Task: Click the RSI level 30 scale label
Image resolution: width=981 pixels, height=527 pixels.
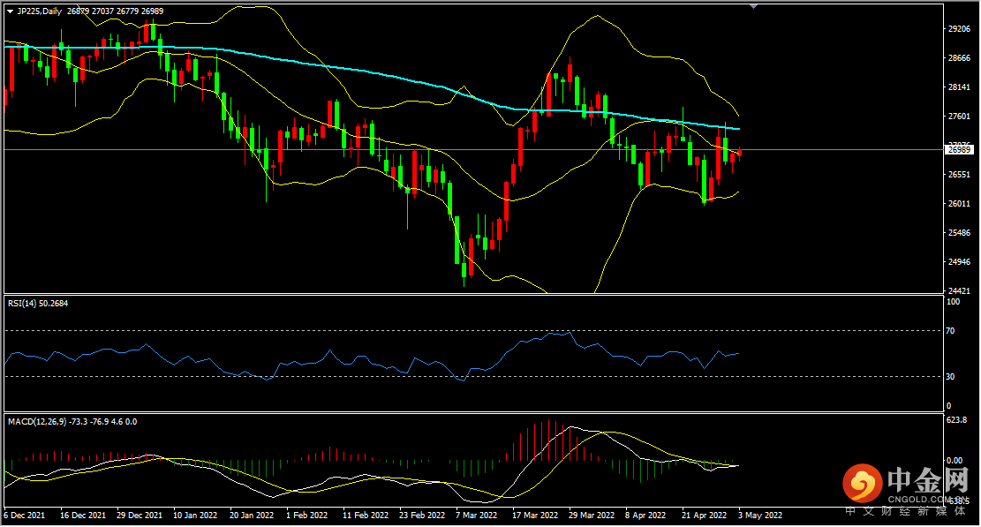Action: pos(950,376)
